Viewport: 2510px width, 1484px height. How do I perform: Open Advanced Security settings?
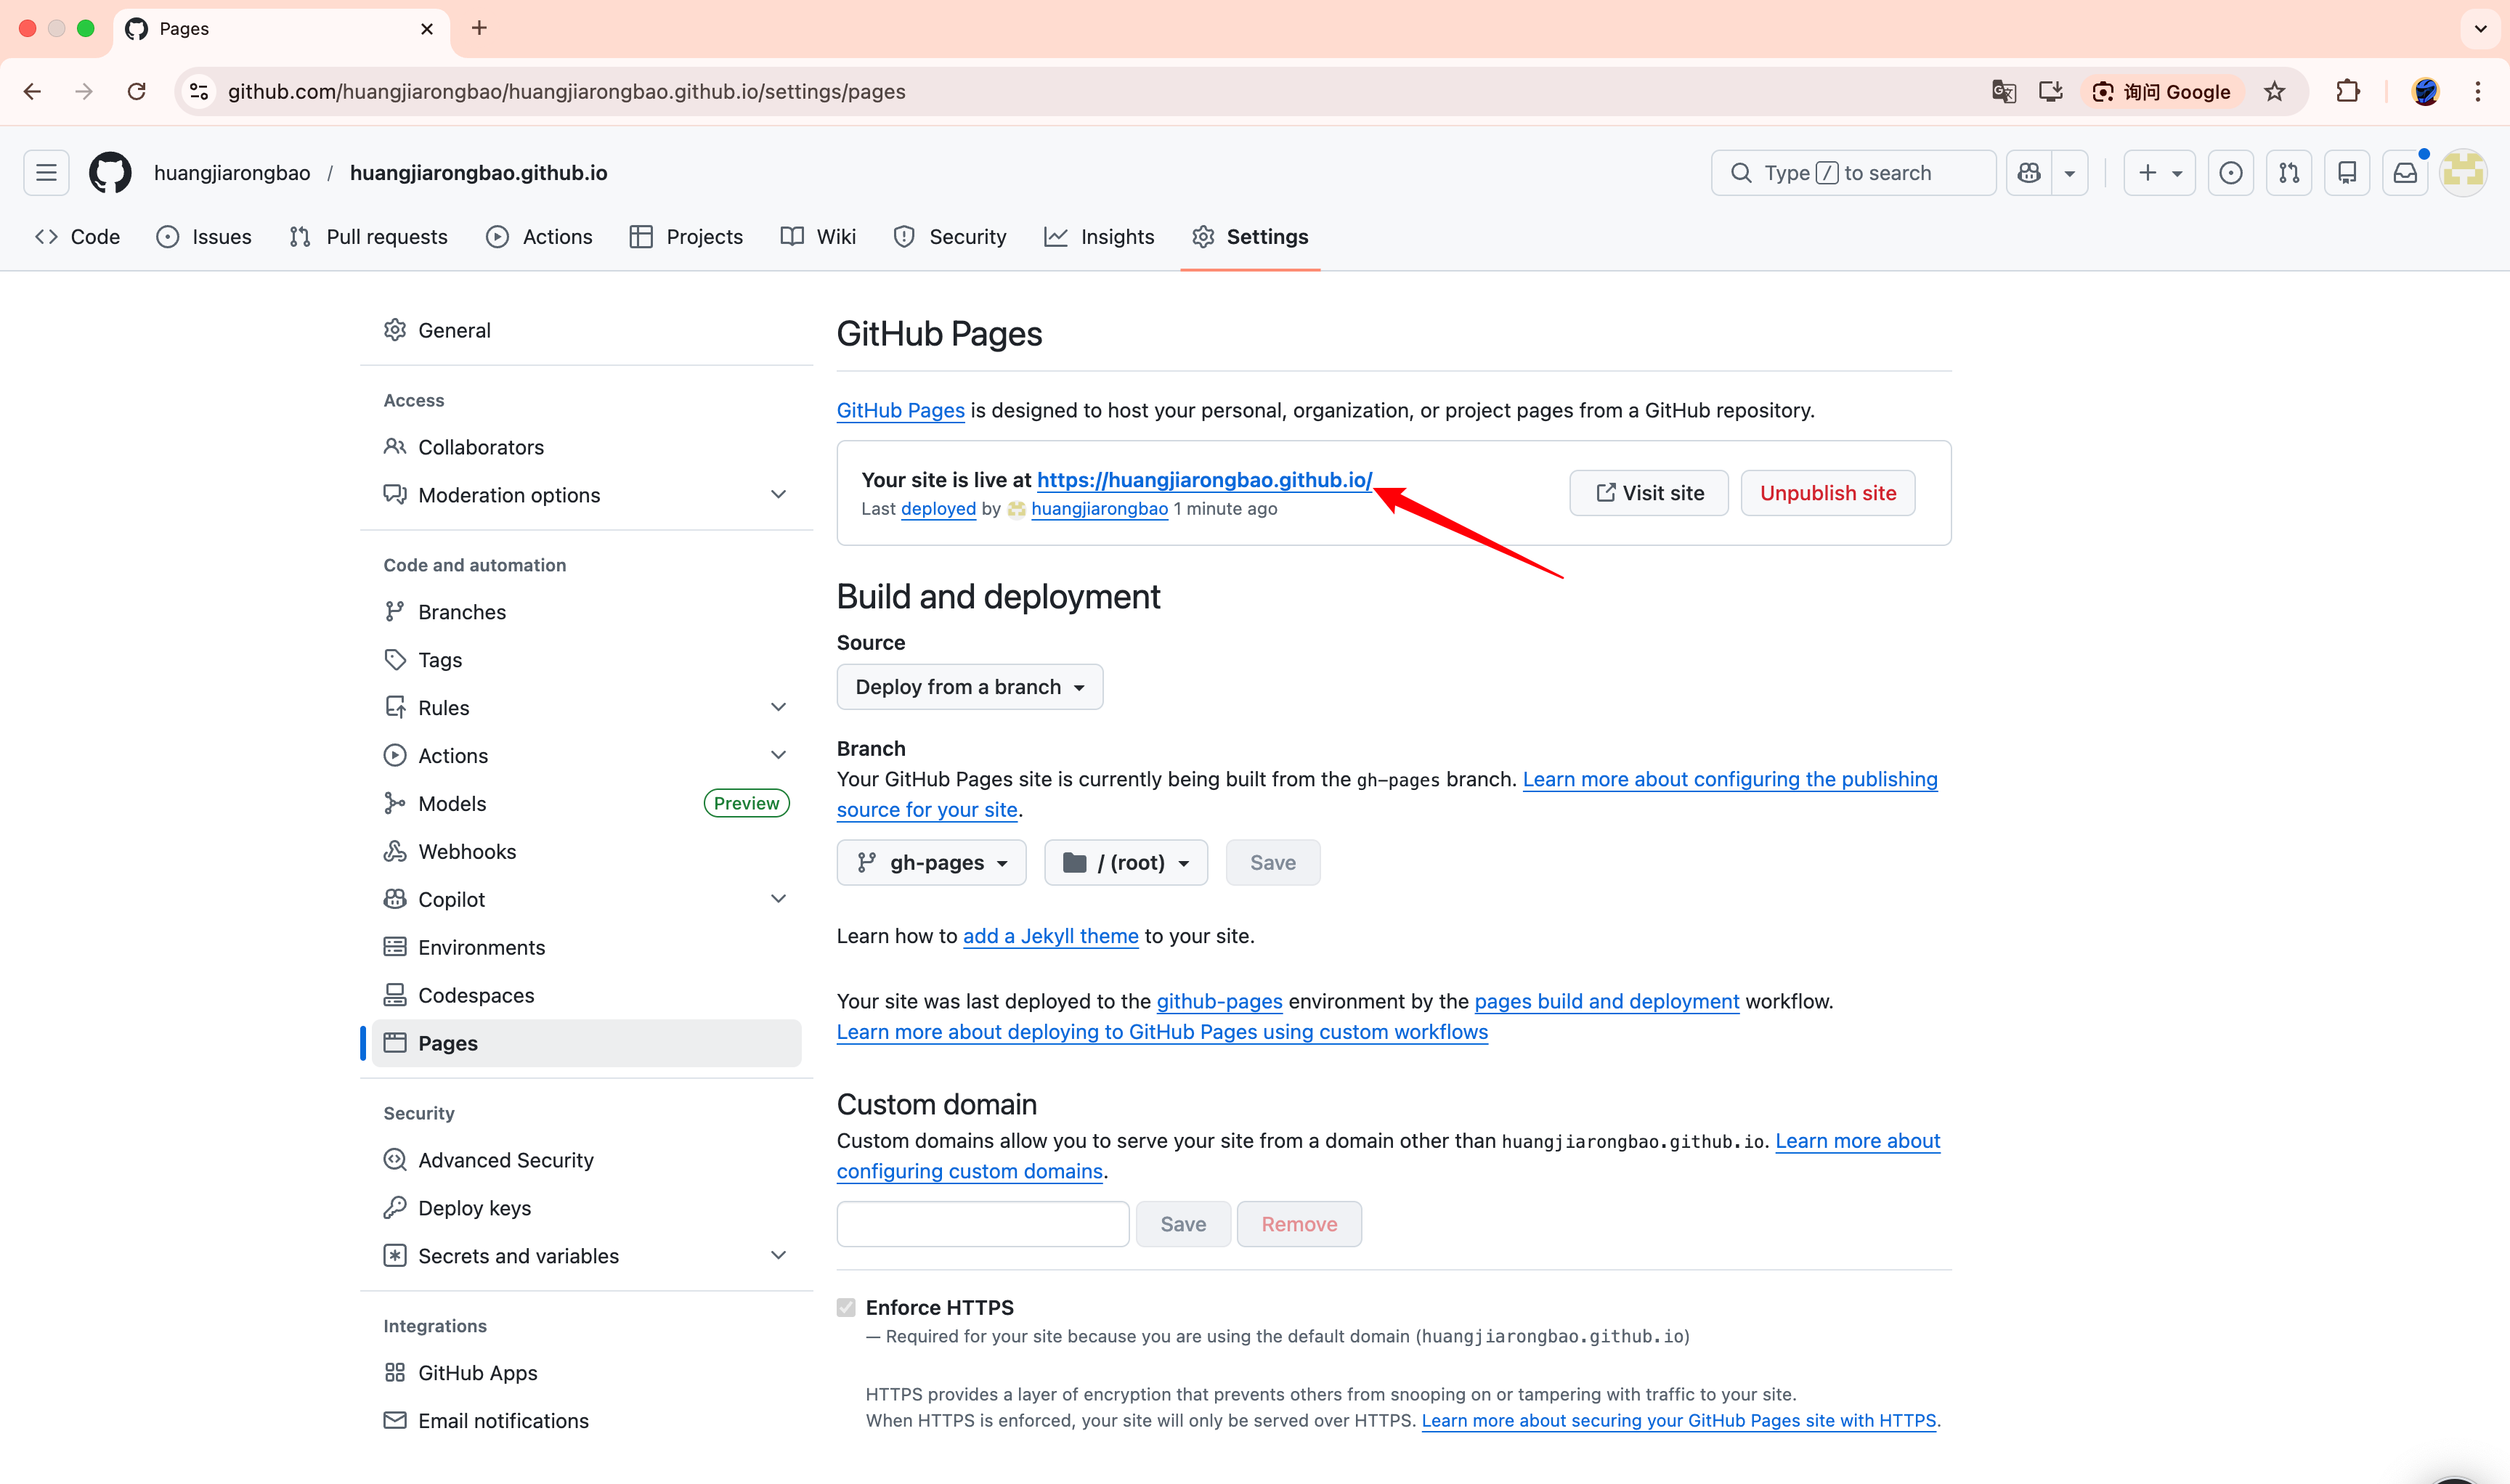pyautogui.click(x=586, y=1160)
